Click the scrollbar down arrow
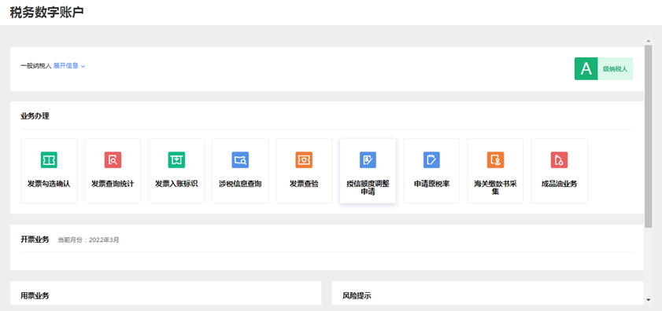The width and height of the screenshot is (662, 311). [x=649, y=300]
